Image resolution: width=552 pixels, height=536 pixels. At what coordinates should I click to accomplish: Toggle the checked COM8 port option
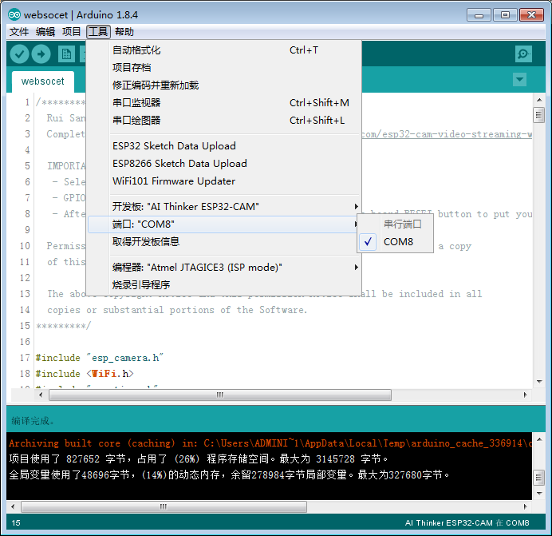396,242
